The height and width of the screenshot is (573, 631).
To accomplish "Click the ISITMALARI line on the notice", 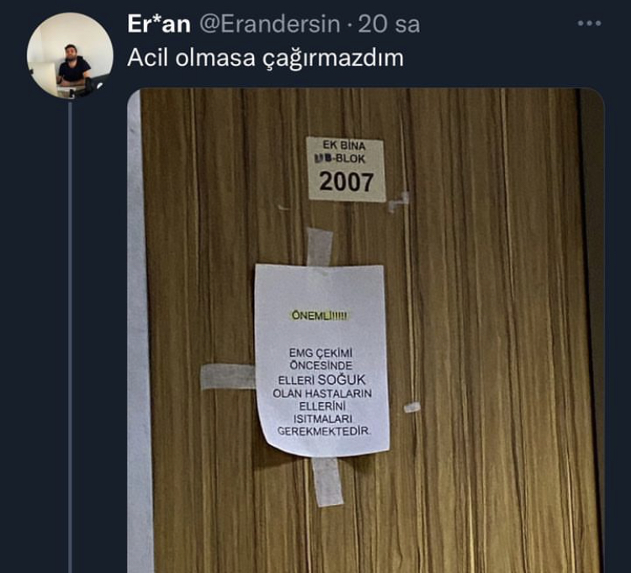I will (x=323, y=419).
